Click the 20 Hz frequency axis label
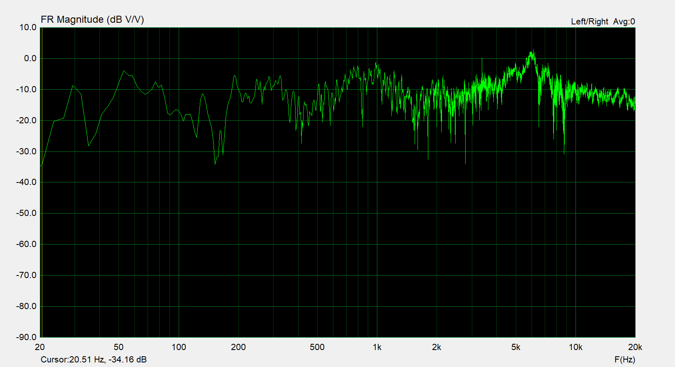This screenshot has height=367, width=675. 40,347
